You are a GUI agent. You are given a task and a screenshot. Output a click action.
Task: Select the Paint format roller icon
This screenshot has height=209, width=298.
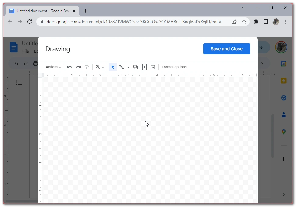[87, 67]
